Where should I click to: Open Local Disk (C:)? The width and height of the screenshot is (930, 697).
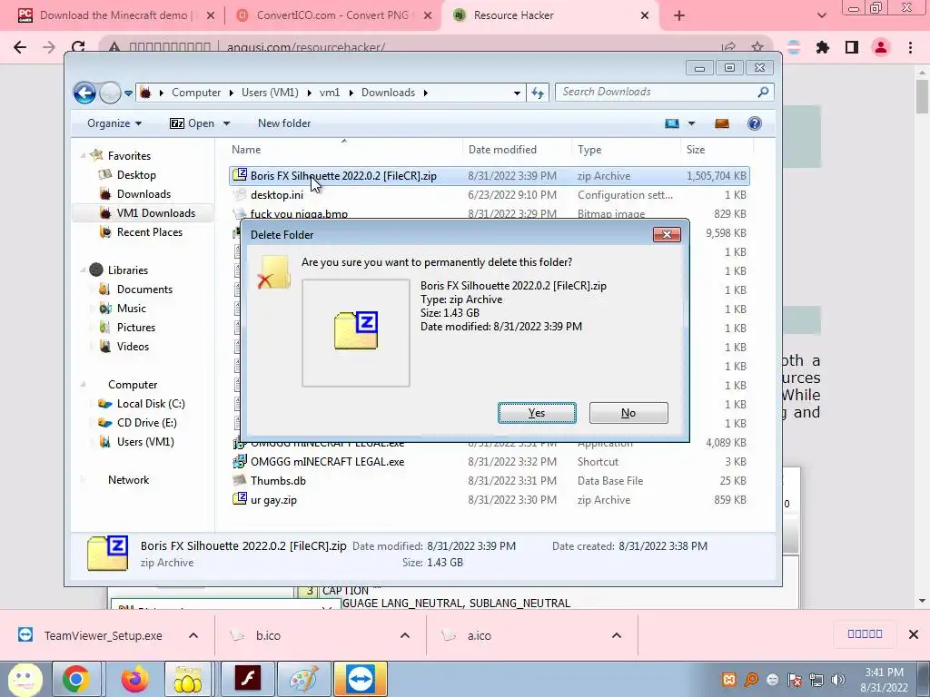(x=151, y=404)
